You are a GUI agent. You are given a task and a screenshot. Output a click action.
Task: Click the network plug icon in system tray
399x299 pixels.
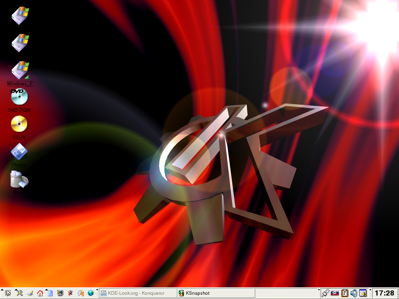[x=325, y=293]
